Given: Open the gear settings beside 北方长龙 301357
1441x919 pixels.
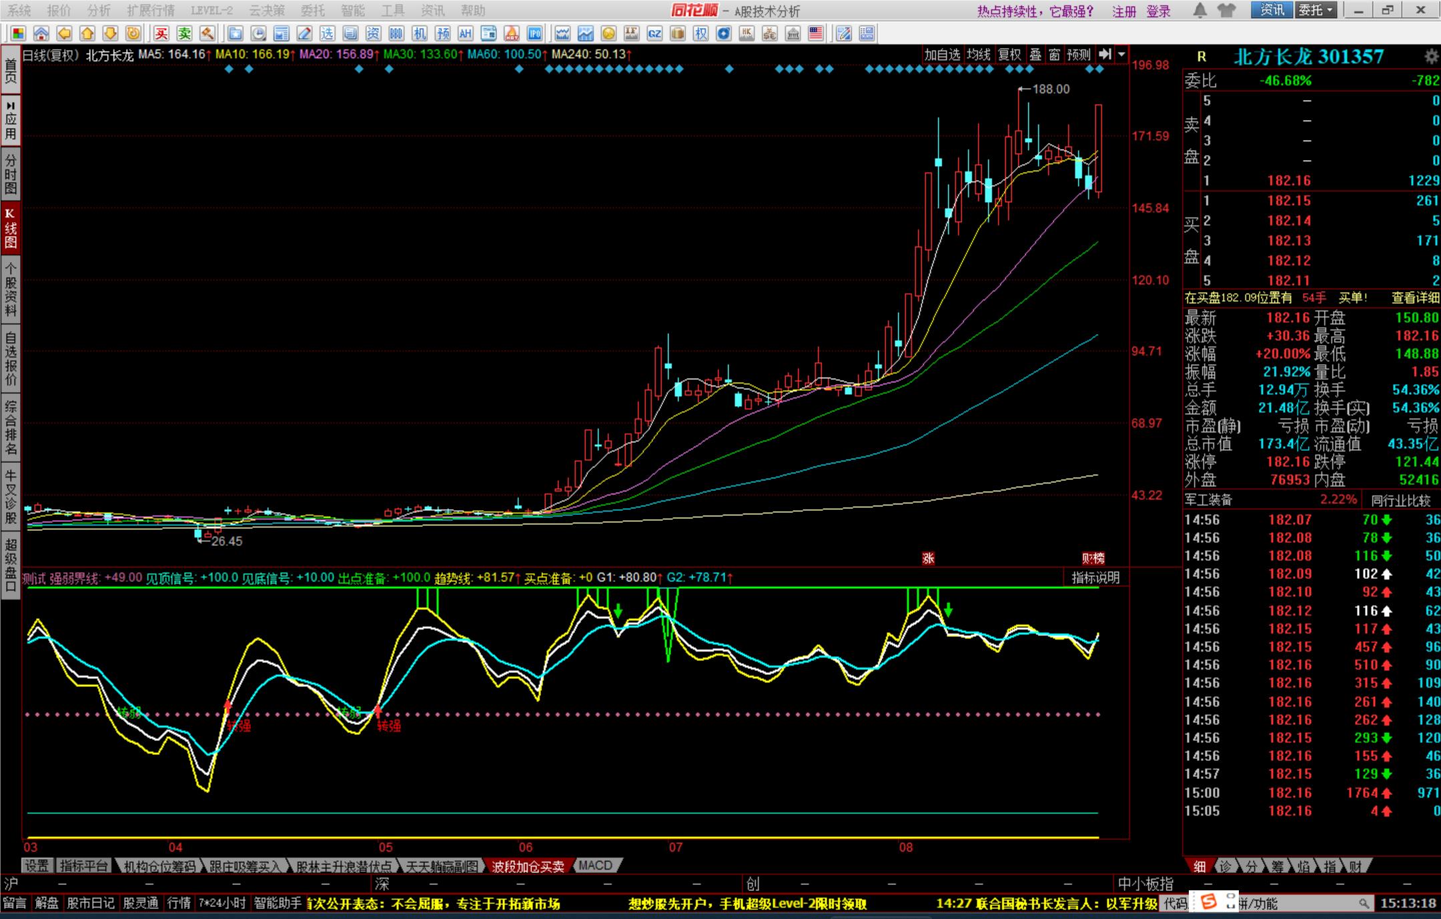Looking at the screenshot, I should pos(1430,57).
